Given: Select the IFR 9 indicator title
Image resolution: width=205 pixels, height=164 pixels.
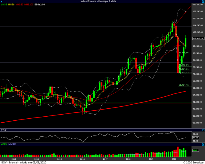Looking at the screenshot, I should pos(3,130).
